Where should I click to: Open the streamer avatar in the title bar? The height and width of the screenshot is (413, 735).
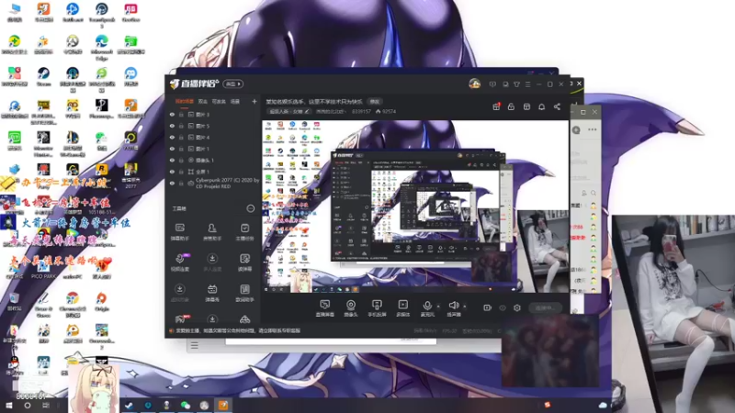click(474, 84)
